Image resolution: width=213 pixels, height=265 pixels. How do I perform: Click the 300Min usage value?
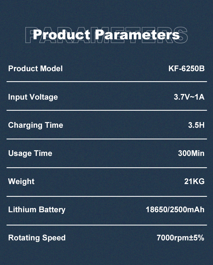(x=191, y=153)
